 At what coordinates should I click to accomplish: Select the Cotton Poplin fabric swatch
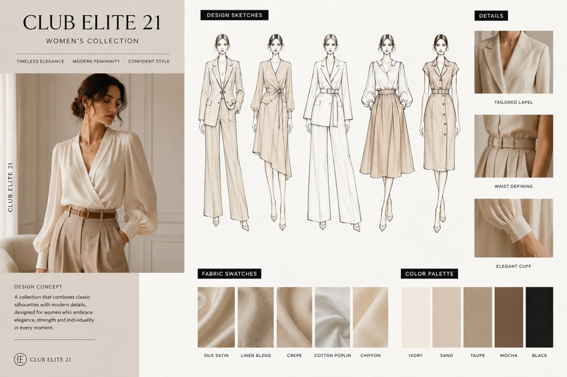point(332,317)
